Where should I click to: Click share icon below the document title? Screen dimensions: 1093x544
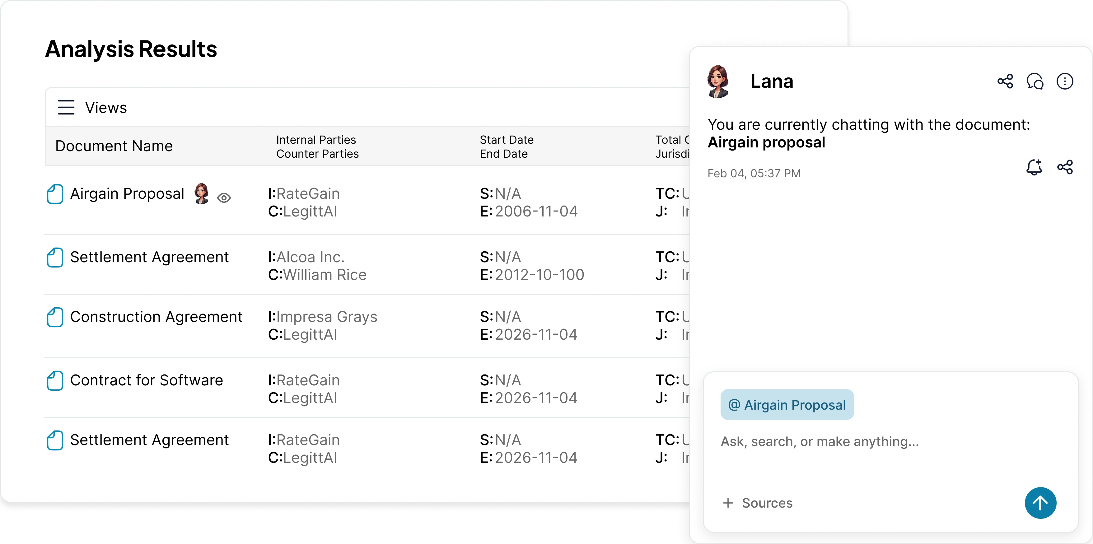click(x=1065, y=167)
